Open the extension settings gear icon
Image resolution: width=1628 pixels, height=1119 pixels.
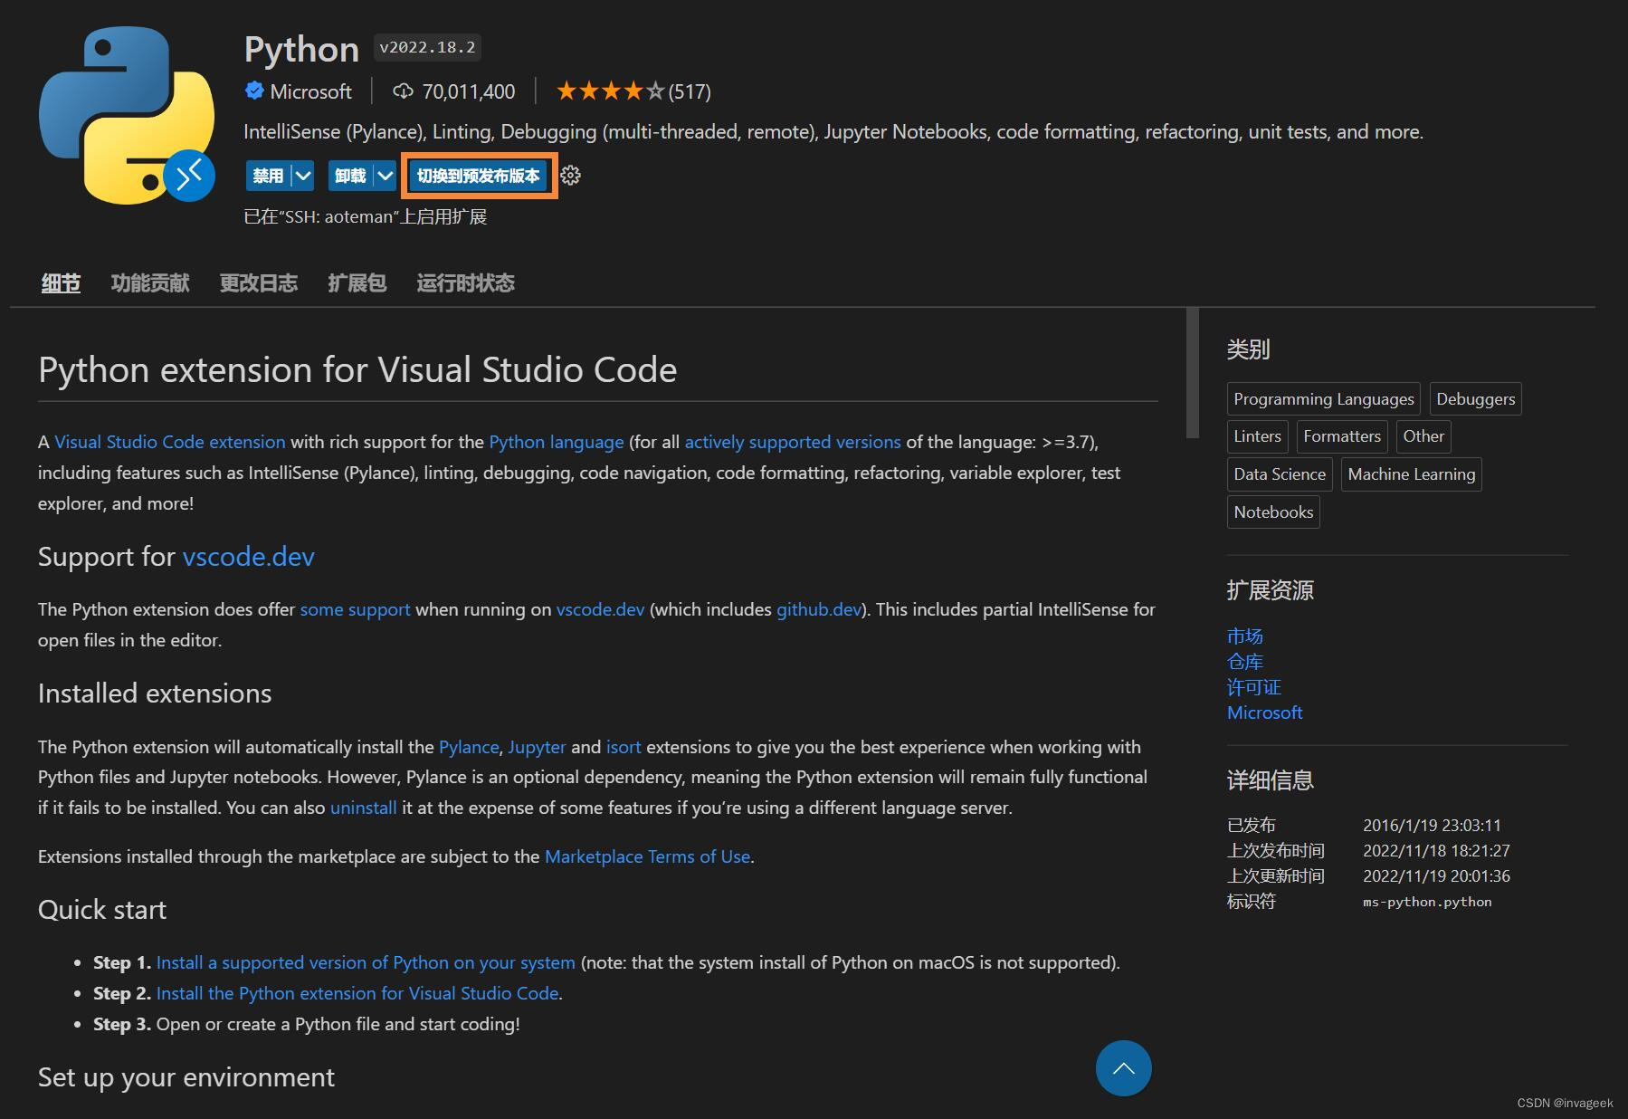coord(570,176)
